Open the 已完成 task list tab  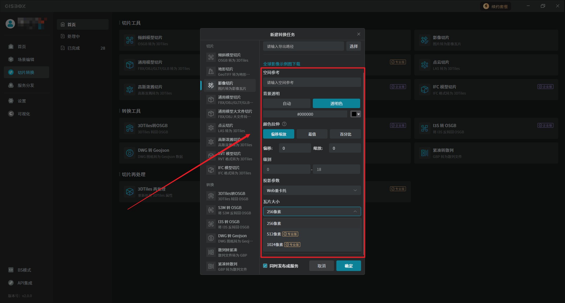click(x=74, y=48)
